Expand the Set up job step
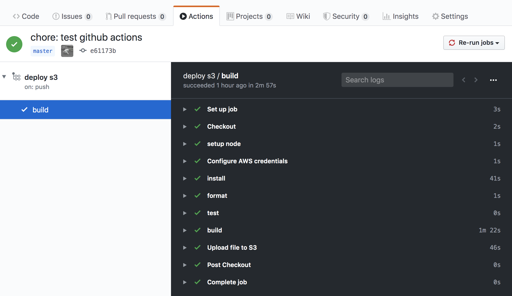 pyautogui.click(x=185, y=109)
